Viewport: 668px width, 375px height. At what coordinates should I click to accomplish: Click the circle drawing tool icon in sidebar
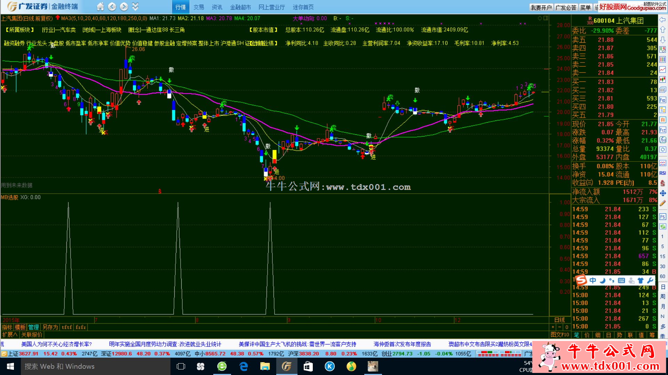click(x=662, y=150)
